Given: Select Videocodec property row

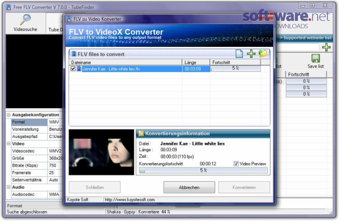Looking at the screenshot, I should [x=37, y=151].
